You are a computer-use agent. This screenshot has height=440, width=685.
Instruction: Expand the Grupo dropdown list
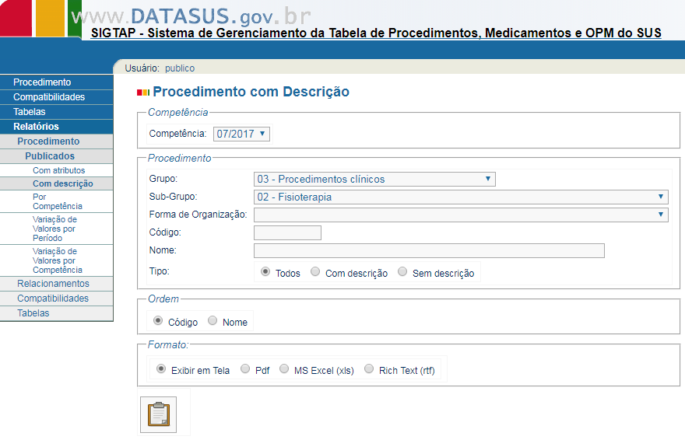[374, 179]
